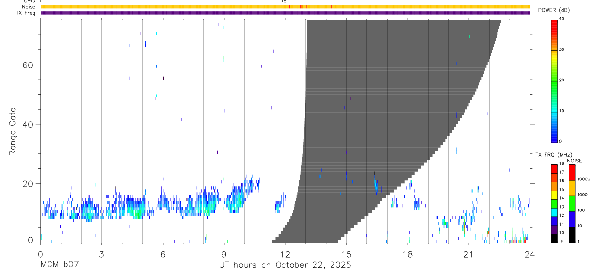Click the '24' hour tick label on time axis

tap(530, 254)
